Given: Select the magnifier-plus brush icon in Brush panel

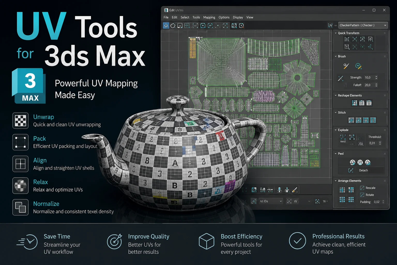Looking at the screenshot, I should pyautogui.click(x=358, y=66).
